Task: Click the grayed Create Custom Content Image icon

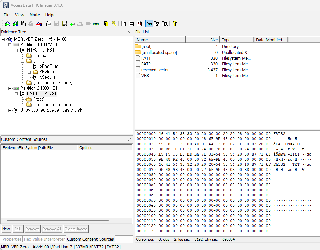Action: coord(80,24)
